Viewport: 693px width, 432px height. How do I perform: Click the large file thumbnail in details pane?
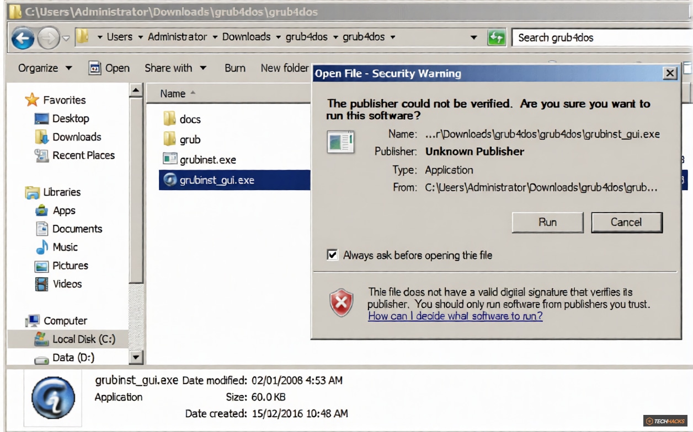[x=52, y=397]
